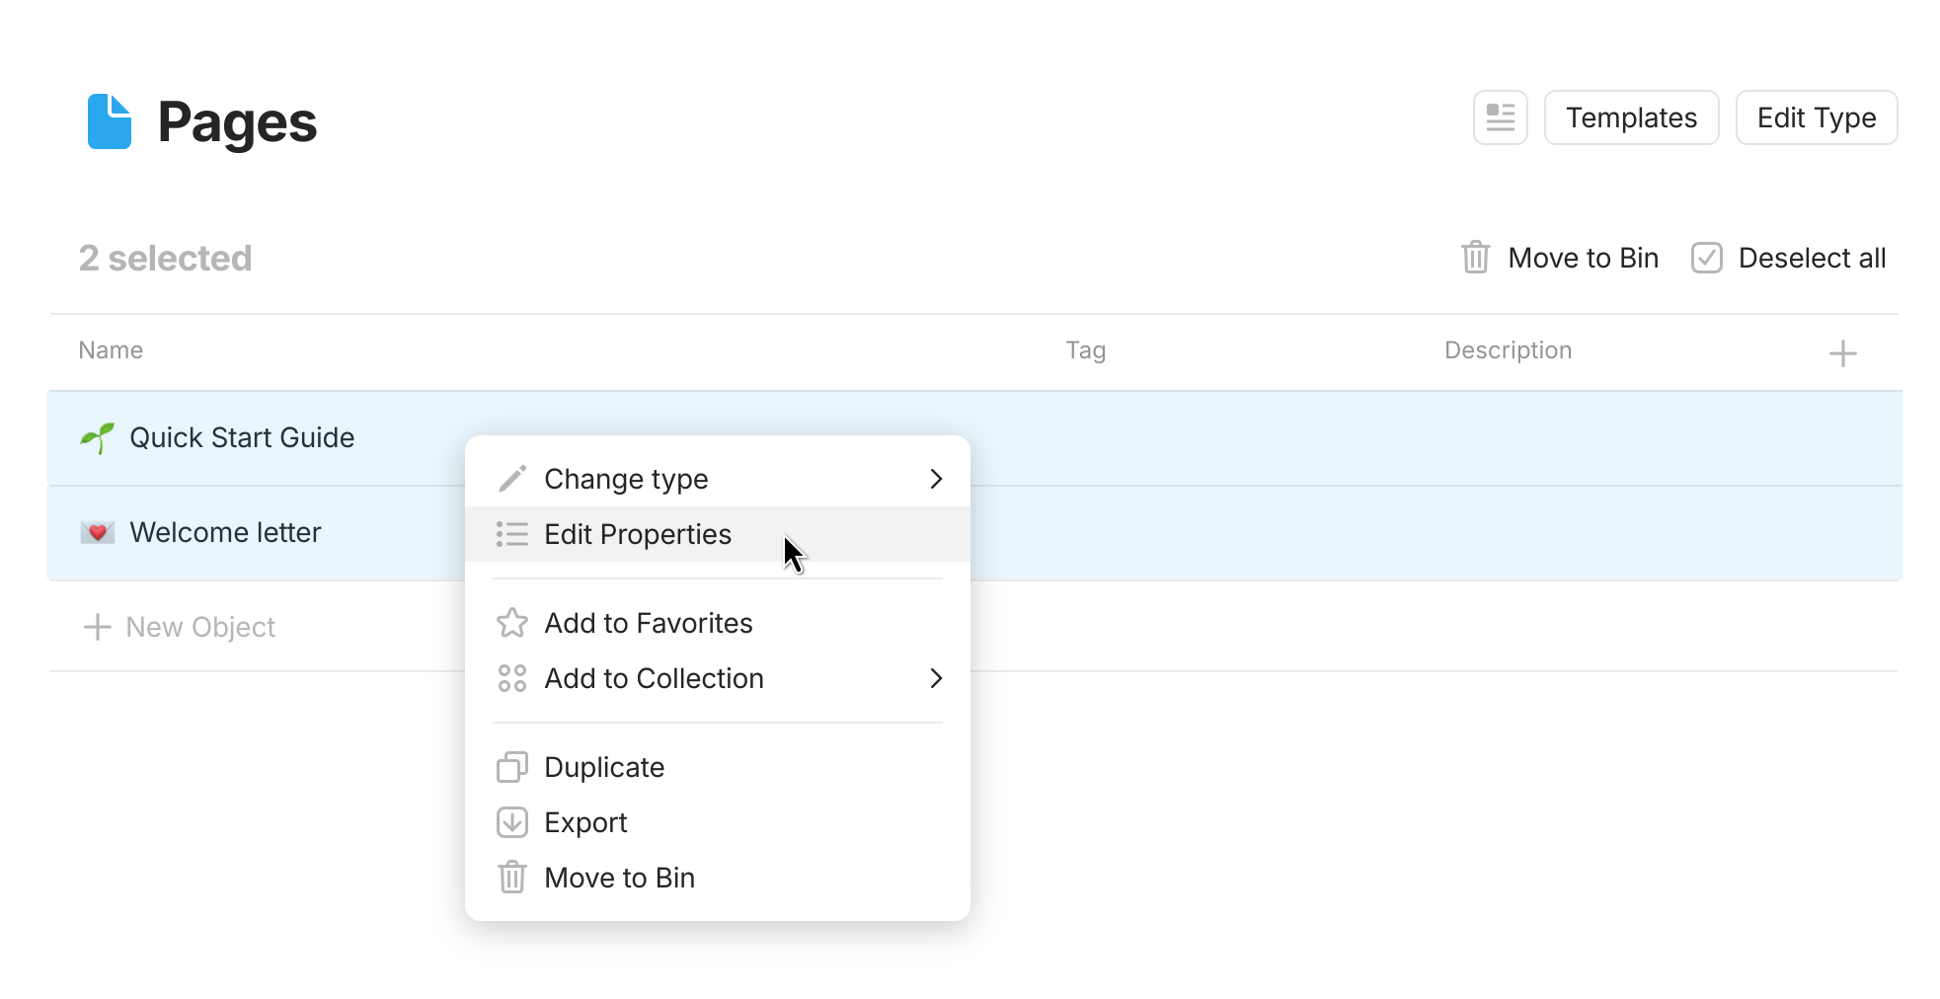Click the blue Pages document icon
Image resolution: width=1940 pixels, height=999 pixels.
pyautogui.click(x=109, y=121)
